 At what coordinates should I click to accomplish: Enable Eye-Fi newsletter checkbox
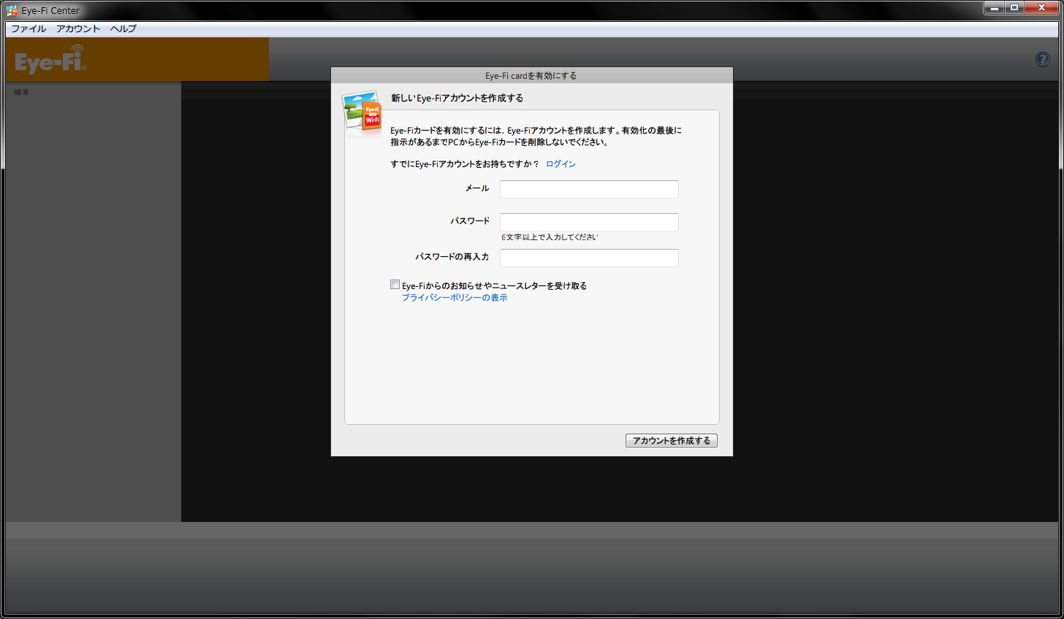(x=395, y=285)
